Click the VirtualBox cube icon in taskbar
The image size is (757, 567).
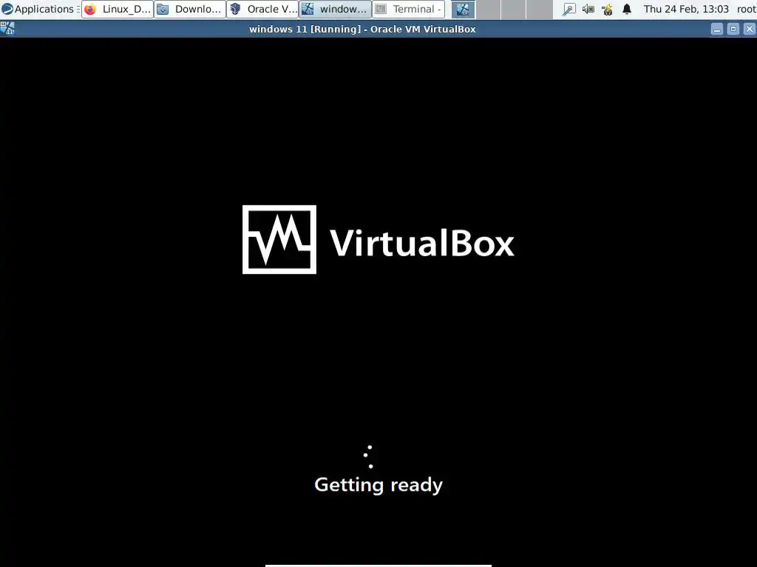236,9
